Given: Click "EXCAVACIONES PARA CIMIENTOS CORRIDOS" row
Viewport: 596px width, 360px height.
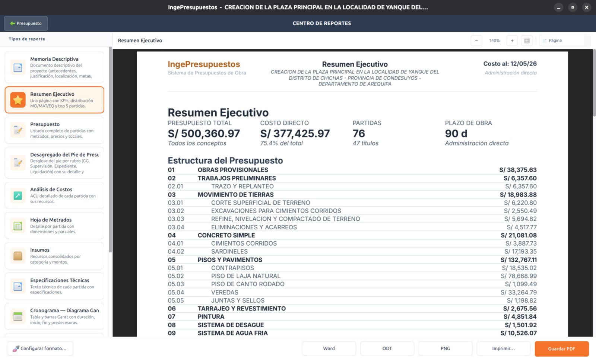Looking at the screenshot, I should 352,211.
